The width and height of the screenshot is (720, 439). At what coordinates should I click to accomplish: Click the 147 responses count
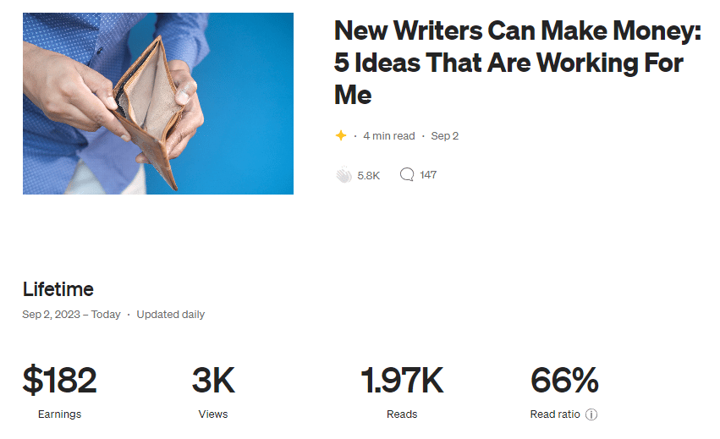[428, 175]
